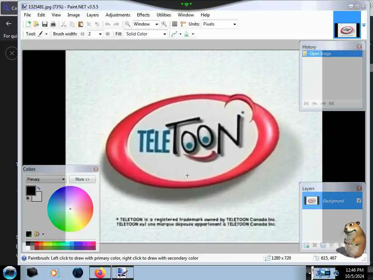Create a new image with New icon
The image size is (373, 280).
[28, 24]
